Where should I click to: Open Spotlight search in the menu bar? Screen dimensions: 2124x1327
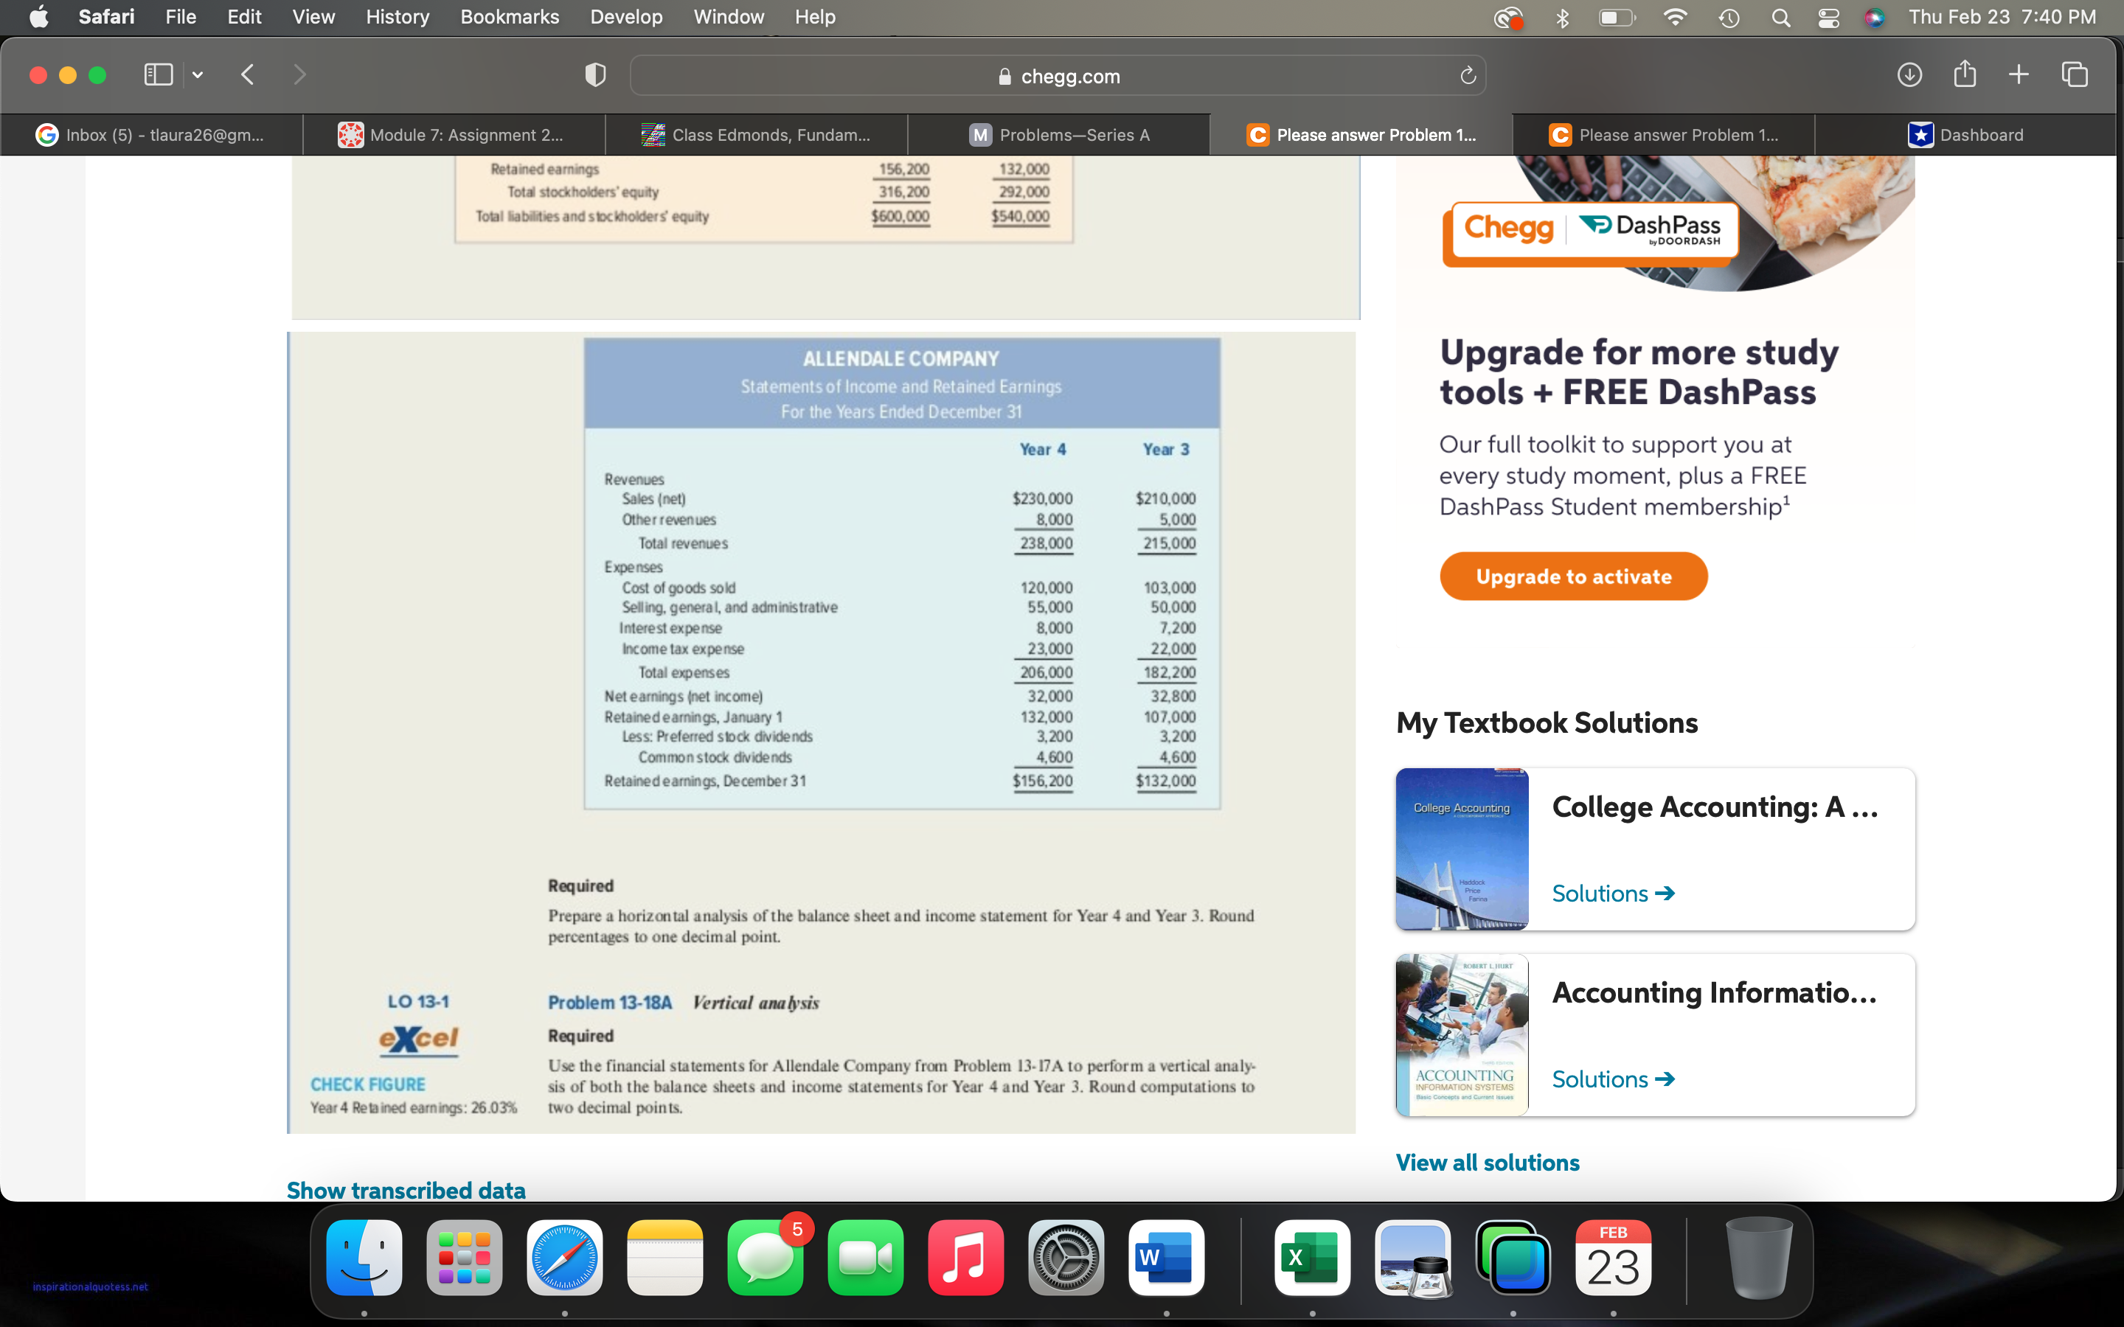point(1781,17)
